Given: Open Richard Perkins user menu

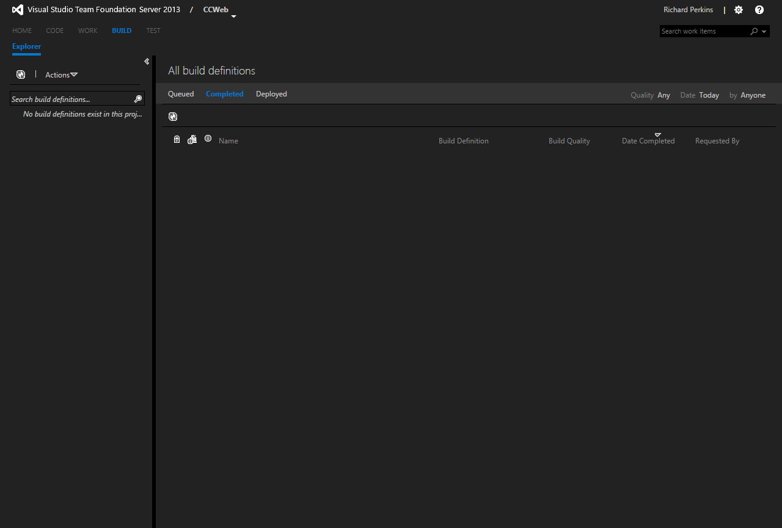Looking at the screenshot, I should pyautogui.click(x=688, y=10).
